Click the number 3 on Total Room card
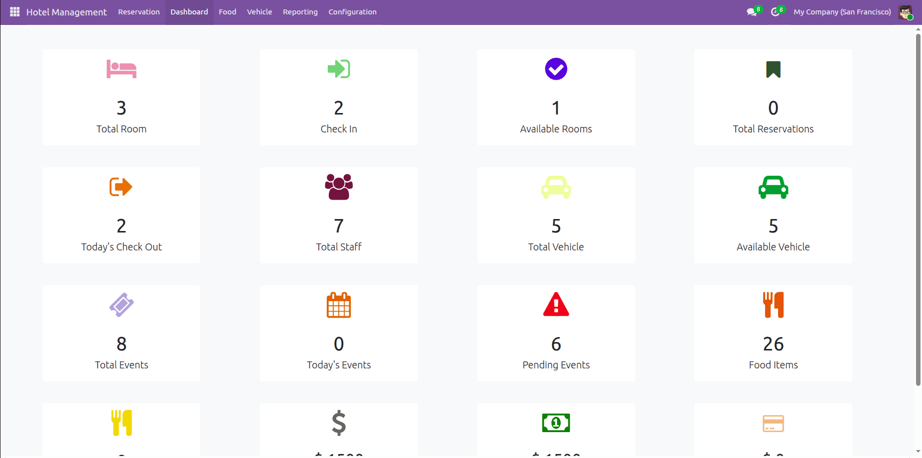The width and height of the screenshot is (922, 458). 122,108
